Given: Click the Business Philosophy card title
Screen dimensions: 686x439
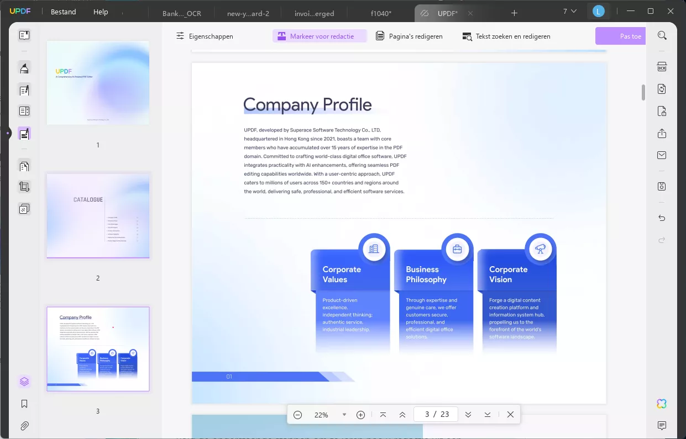Looking at the screenshot, I should (x=426, y=274).
